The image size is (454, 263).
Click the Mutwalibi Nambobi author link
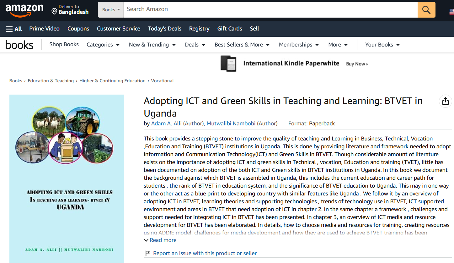tap(231, 123)
